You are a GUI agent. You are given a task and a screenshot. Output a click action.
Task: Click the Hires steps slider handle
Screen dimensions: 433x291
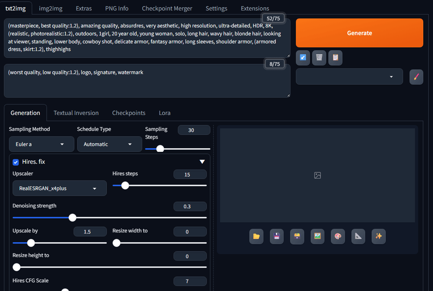[125, 185]
